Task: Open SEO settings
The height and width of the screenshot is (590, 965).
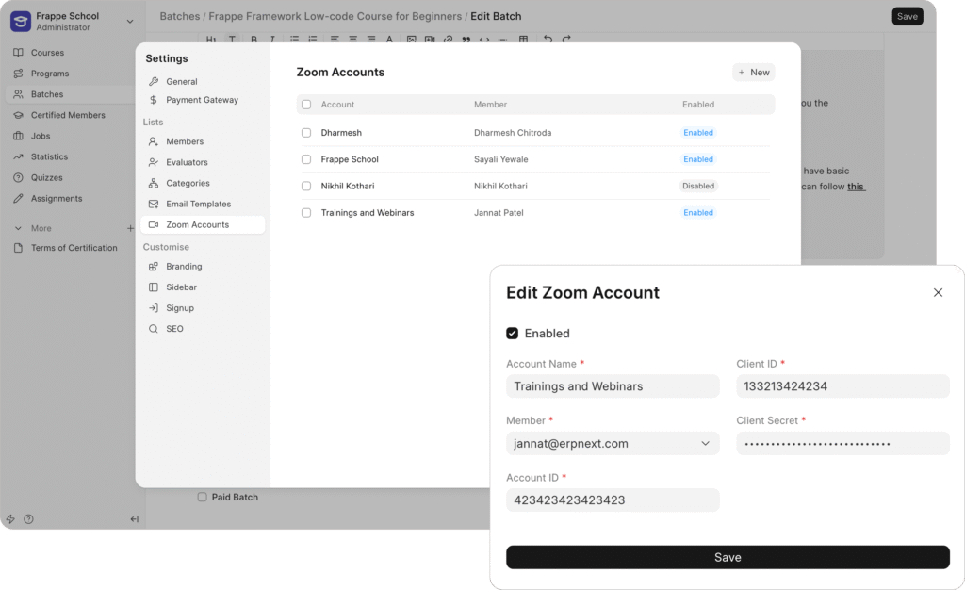Action: pos(174,329)
